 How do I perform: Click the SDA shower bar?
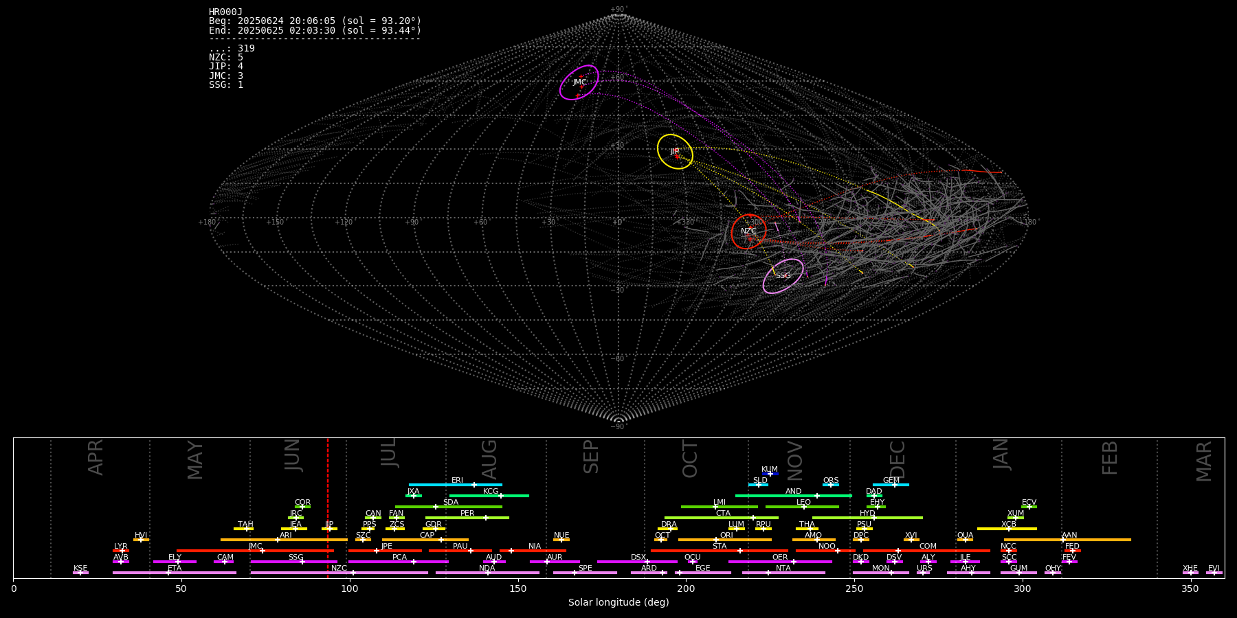pyautogui.click(x=449, y=507)
